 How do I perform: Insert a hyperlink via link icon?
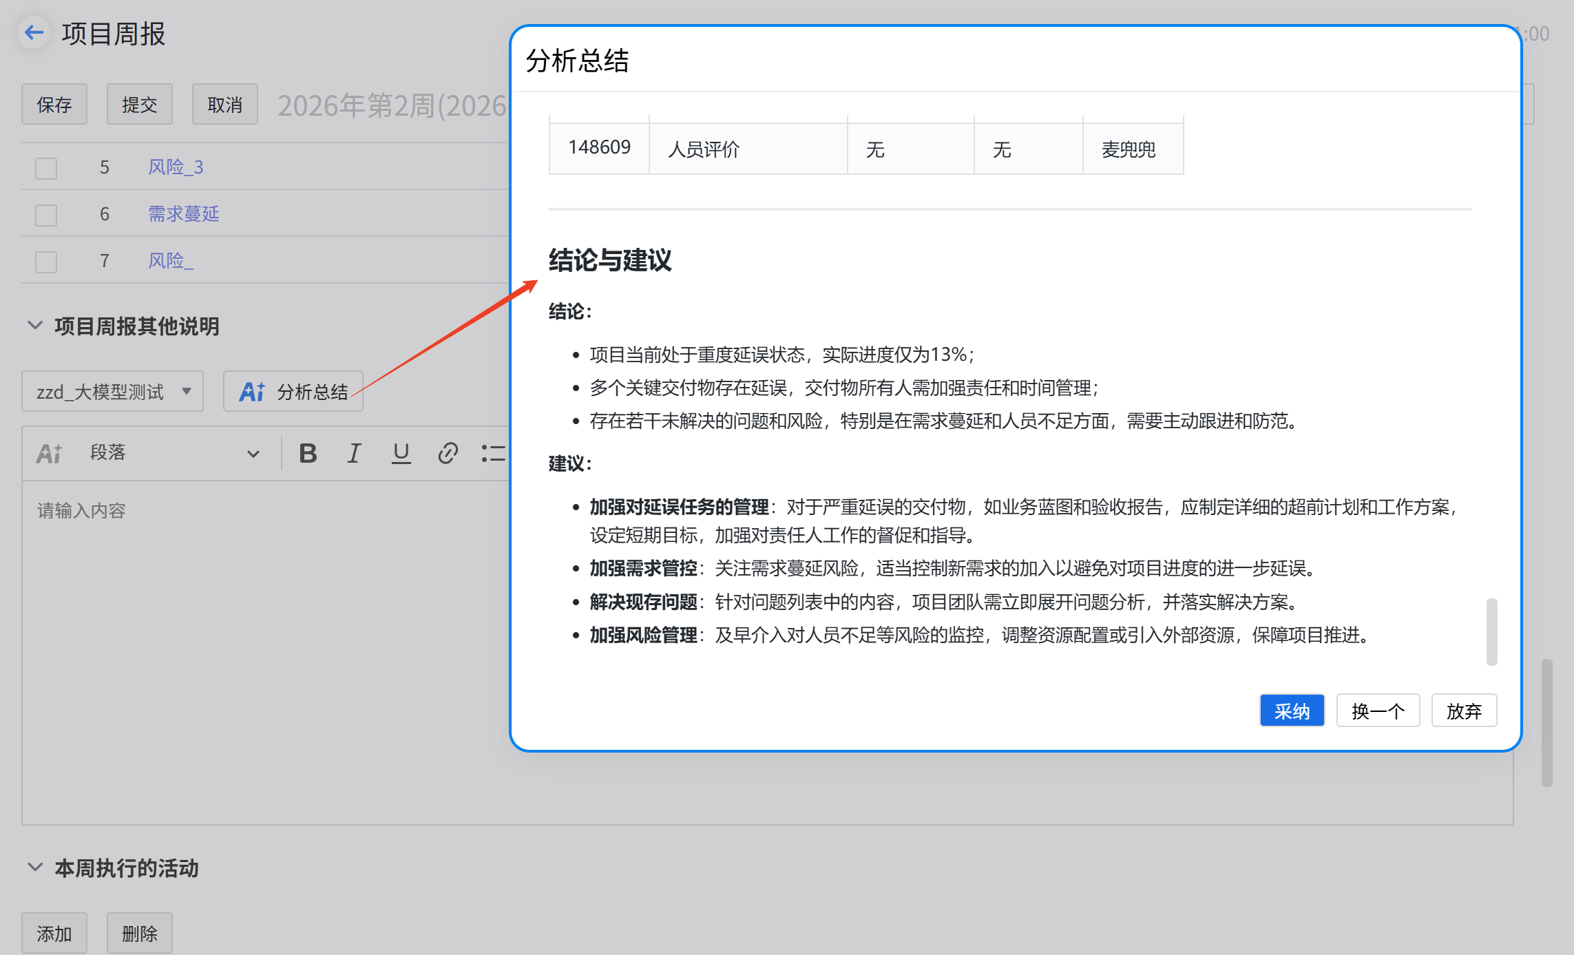pos(448,453)
